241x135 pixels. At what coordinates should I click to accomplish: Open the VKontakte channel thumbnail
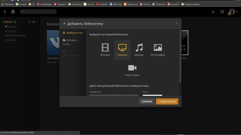click(x=53, y=42)
